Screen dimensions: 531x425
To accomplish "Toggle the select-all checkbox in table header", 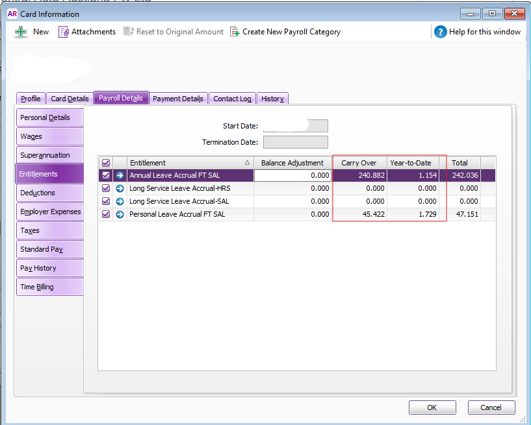I will pos(106,163).
